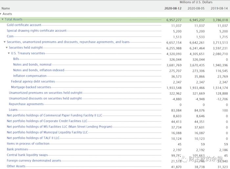Open Net portfolio holdings of TALF II LLC

pos(33,138)
